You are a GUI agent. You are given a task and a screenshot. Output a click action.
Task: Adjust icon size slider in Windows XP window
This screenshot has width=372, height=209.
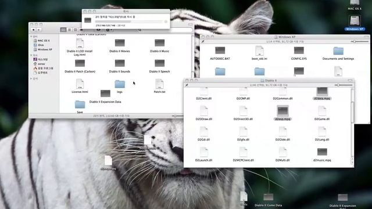click(359, 41)
